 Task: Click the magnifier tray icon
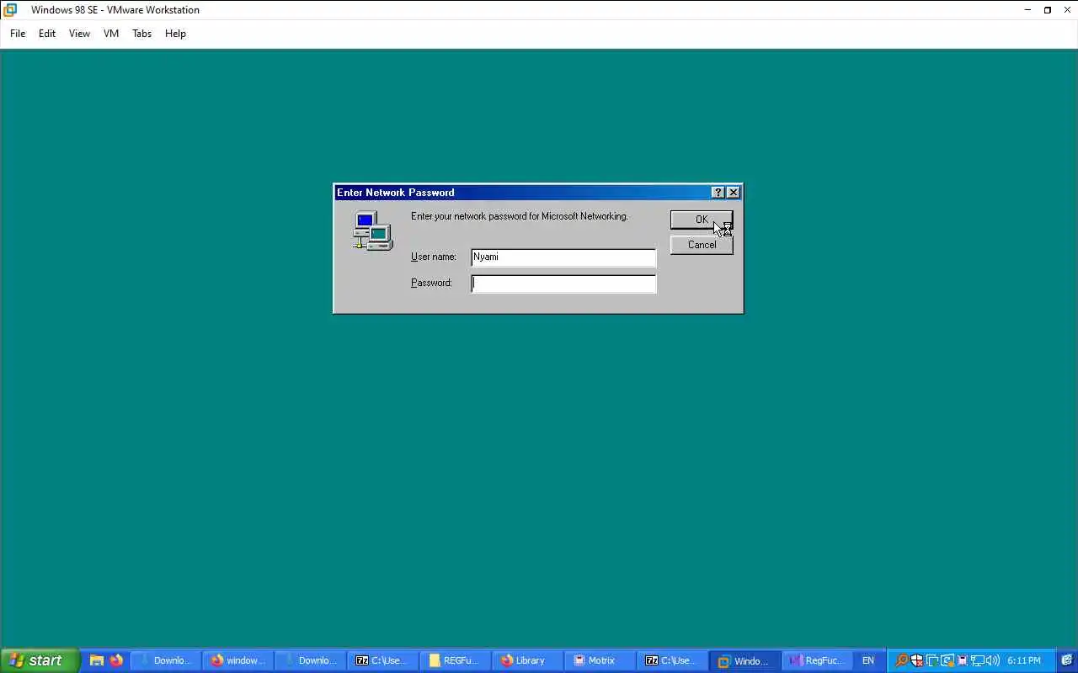pyautogui.click(x=902, y=660)
